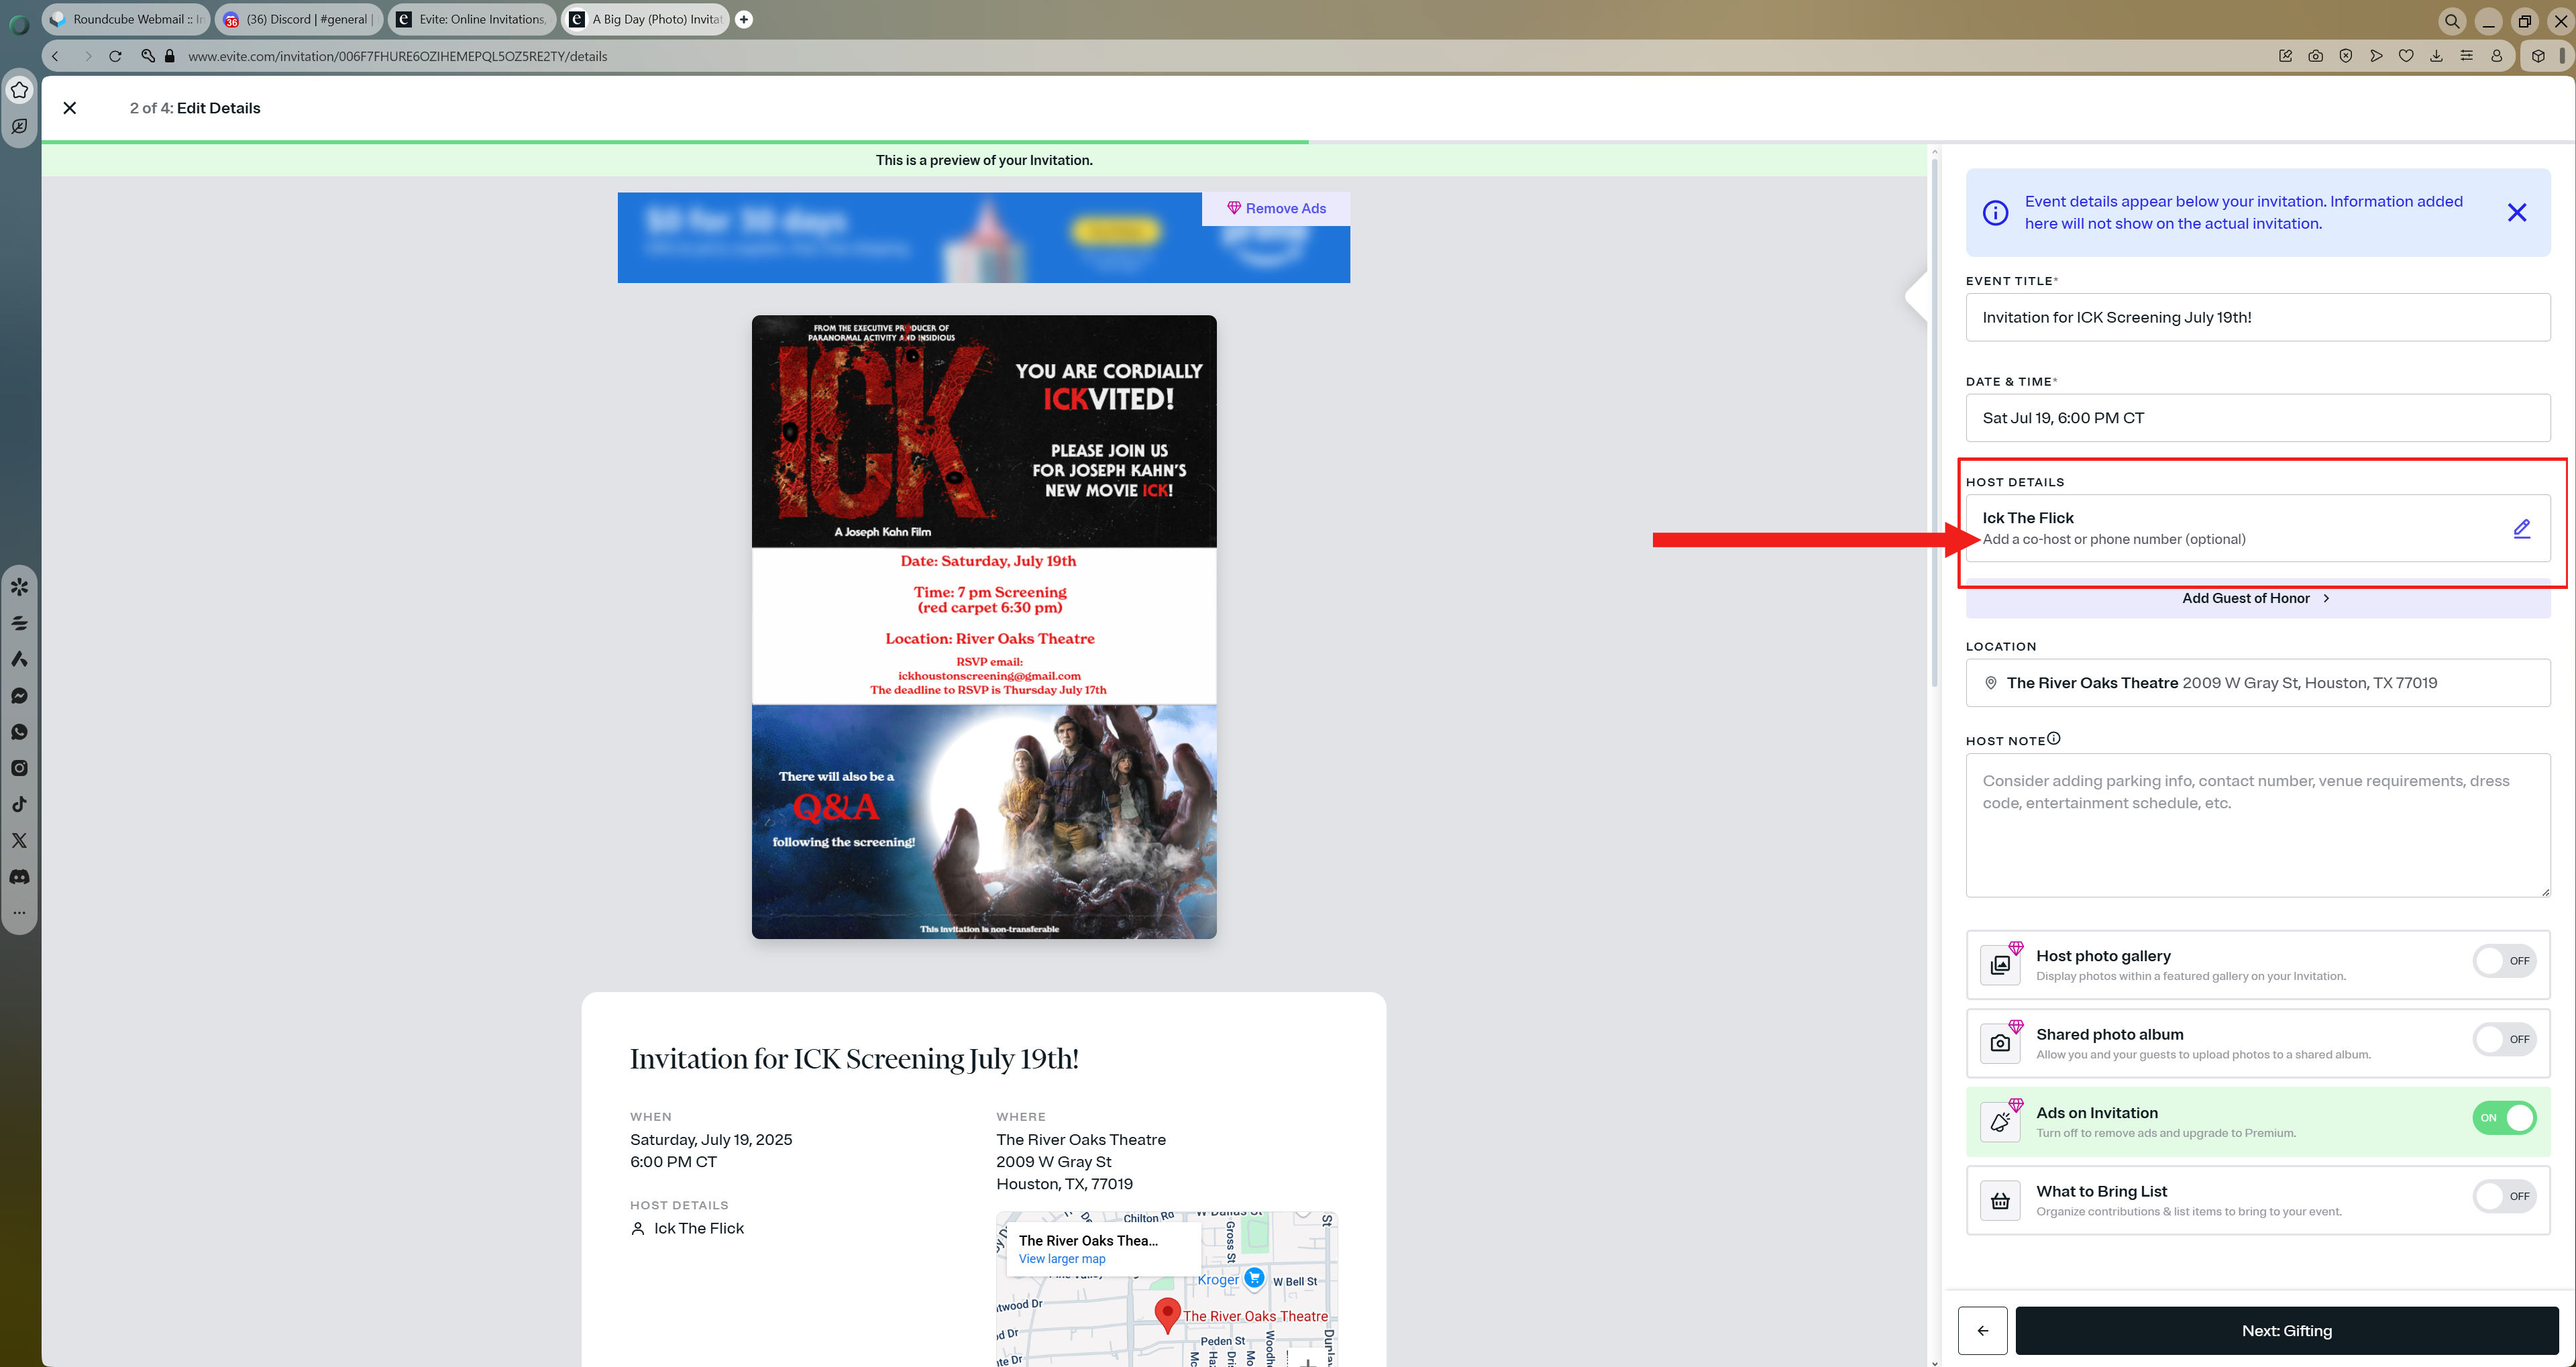Click the Location field for River Oaks Theatre
Viewport: 2576px width, 1367px height.
[x=2257, y=683]
